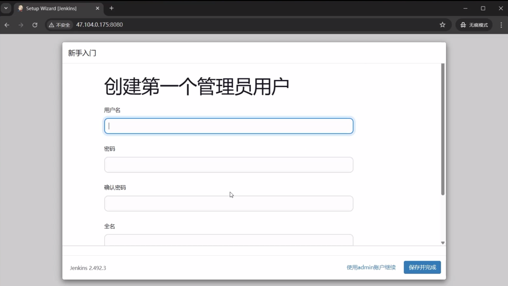Click the address bar URL 47.104.0.175:8080
This screenshot has height=286, width=508.
tap(99, 25)
